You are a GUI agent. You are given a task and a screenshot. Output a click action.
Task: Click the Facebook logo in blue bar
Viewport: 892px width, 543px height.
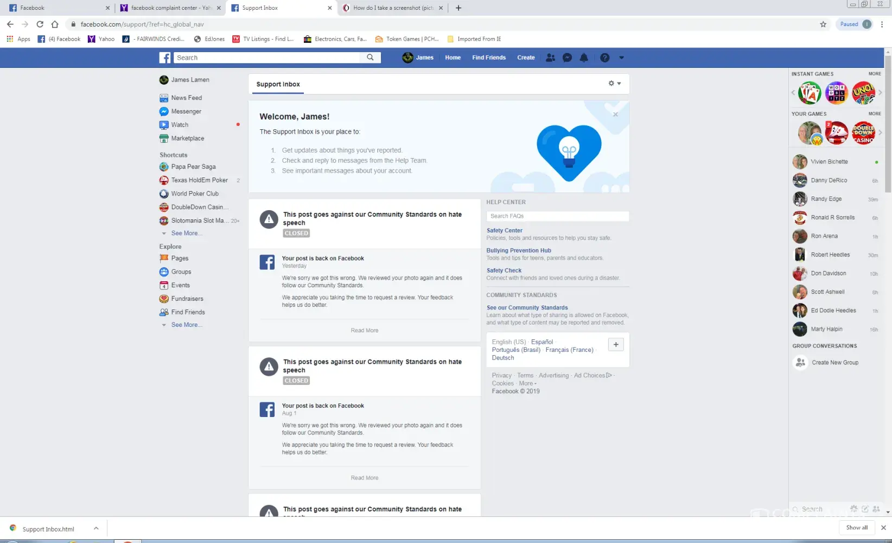(x=165, y=58)
